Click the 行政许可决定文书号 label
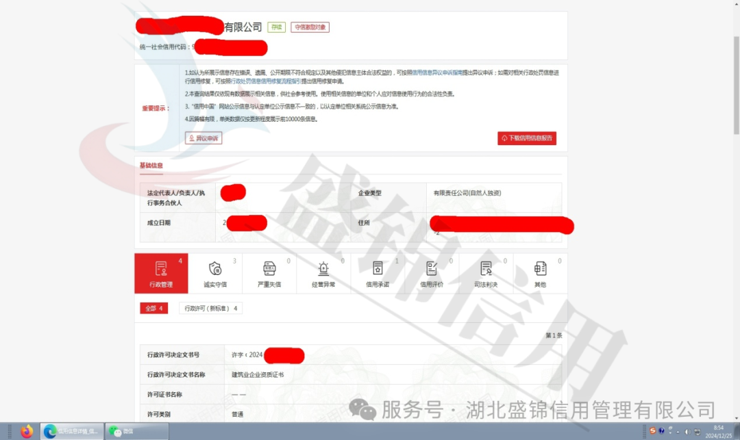The height and width of the screenshot is (440, 740). 173,354
